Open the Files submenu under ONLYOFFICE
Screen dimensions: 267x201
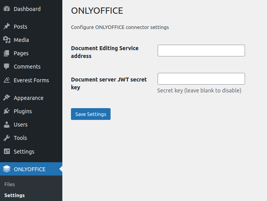coord(9,184)
